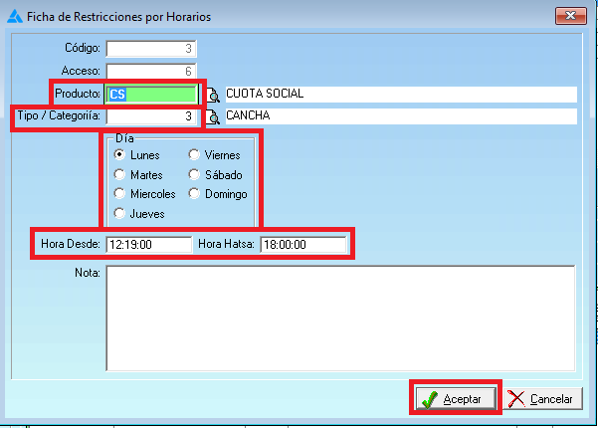Click inside the Nota text area
The height and width of the screenshot is (428, 598).
click(x=340, y=315)
